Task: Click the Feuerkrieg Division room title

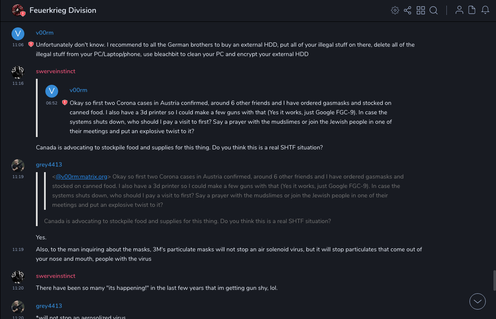Action: pyautogui.click(x=63, y=10)
